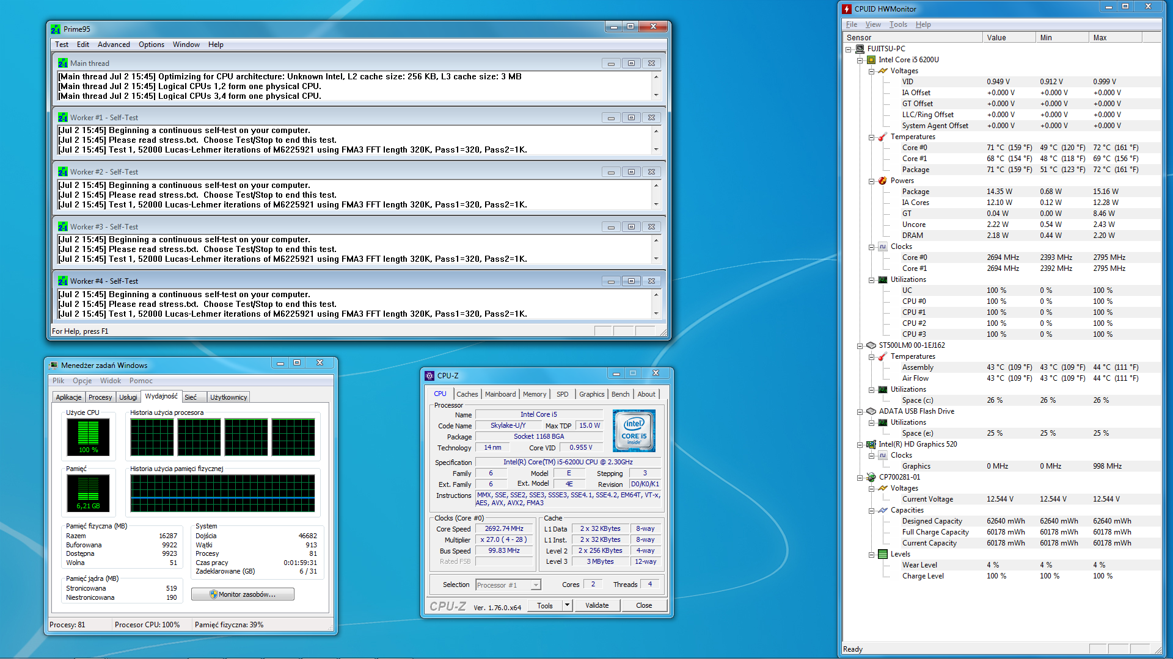The width and height of the screenshot is (1173, 659).
Task: Click the Task Manager title bar icon
Action: 54,365
